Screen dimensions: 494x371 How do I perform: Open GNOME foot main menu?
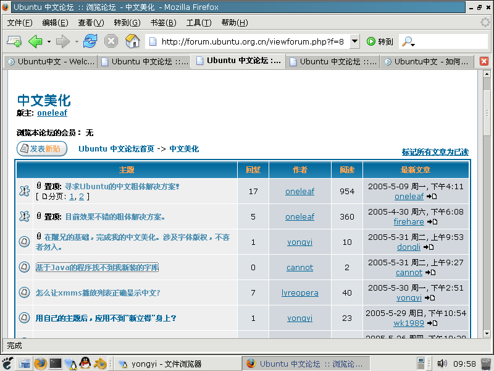pos(7,364)
